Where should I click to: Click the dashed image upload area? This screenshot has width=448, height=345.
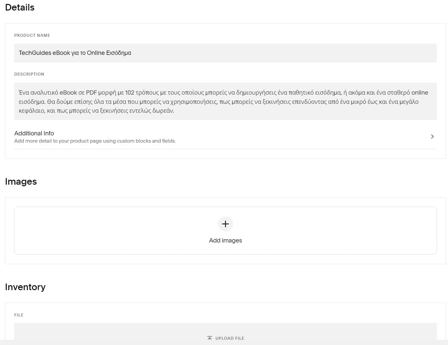[x=225, y=230]
